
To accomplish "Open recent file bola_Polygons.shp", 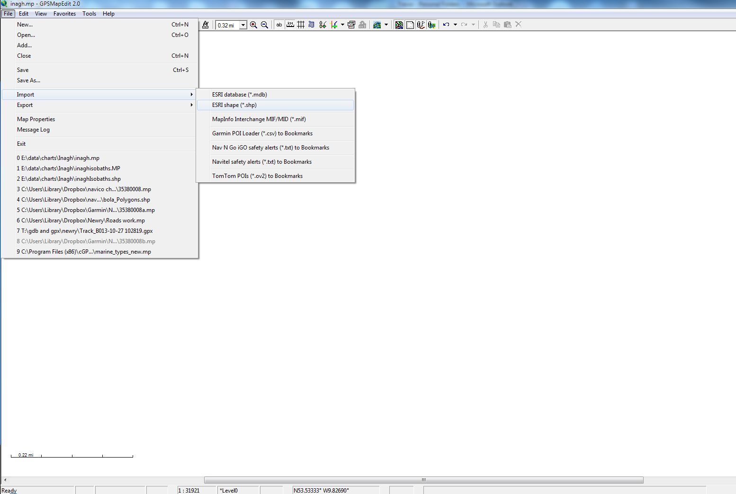I will pyautogui.click(x=99, y=200).
